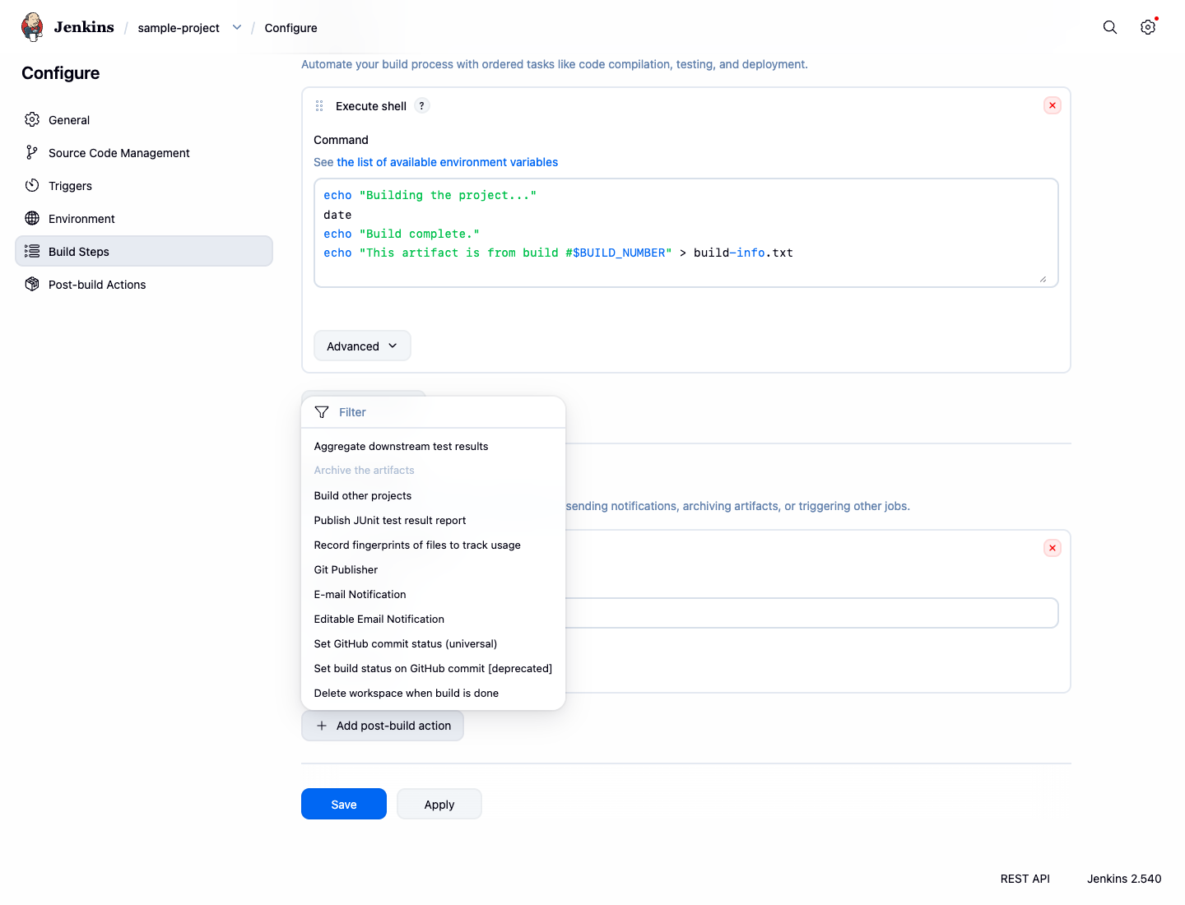This screenshot has height=905, width=1185.
Task: Expand the sample-project breadcrumb chevron
Action: 237,27
